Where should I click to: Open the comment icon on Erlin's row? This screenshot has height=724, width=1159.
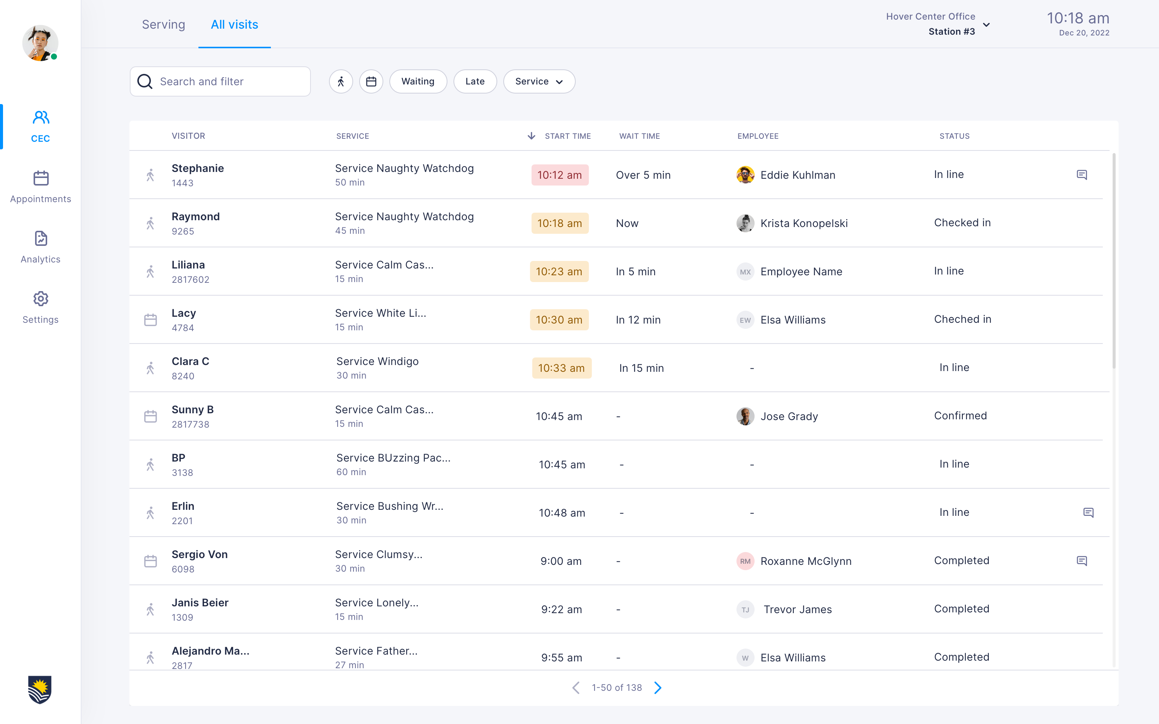(1088, 513)
